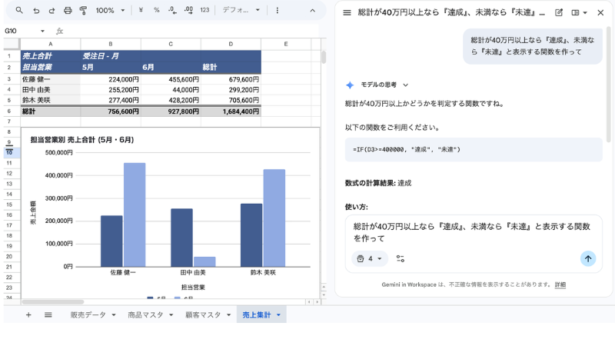
Task: Click the IF formula code block
Action: pos(474,149)
